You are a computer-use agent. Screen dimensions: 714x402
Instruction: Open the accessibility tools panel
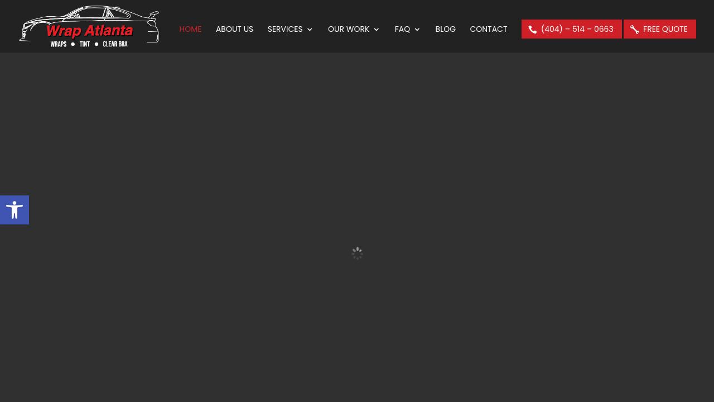[15, 210]
